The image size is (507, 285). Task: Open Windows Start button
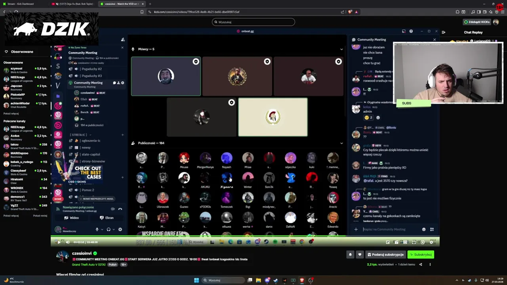tap(196, 280)
